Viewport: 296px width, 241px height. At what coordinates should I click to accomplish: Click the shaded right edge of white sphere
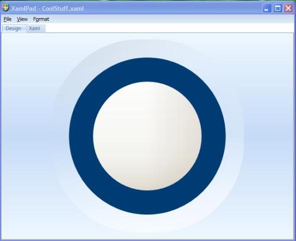pos(194,136)
